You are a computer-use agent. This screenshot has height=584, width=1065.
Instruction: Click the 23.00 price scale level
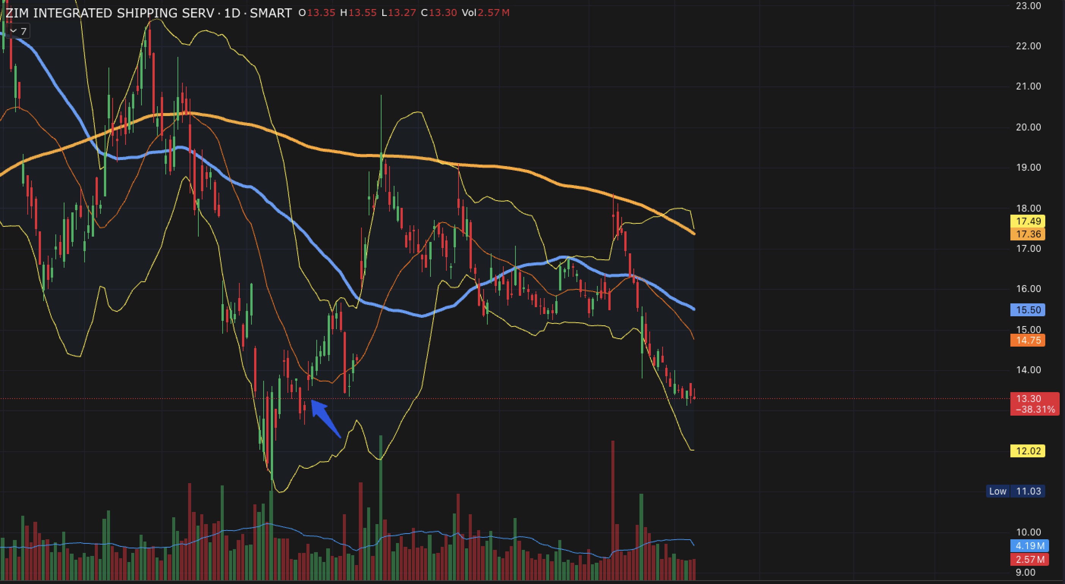(x=1028, y=6)
